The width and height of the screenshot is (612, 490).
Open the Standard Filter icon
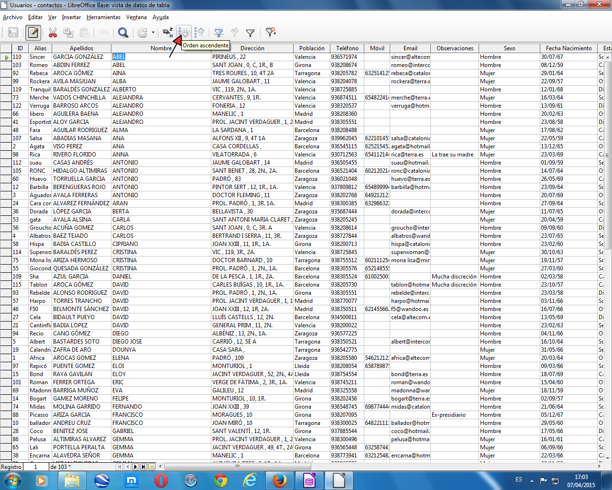coord(250,33)
